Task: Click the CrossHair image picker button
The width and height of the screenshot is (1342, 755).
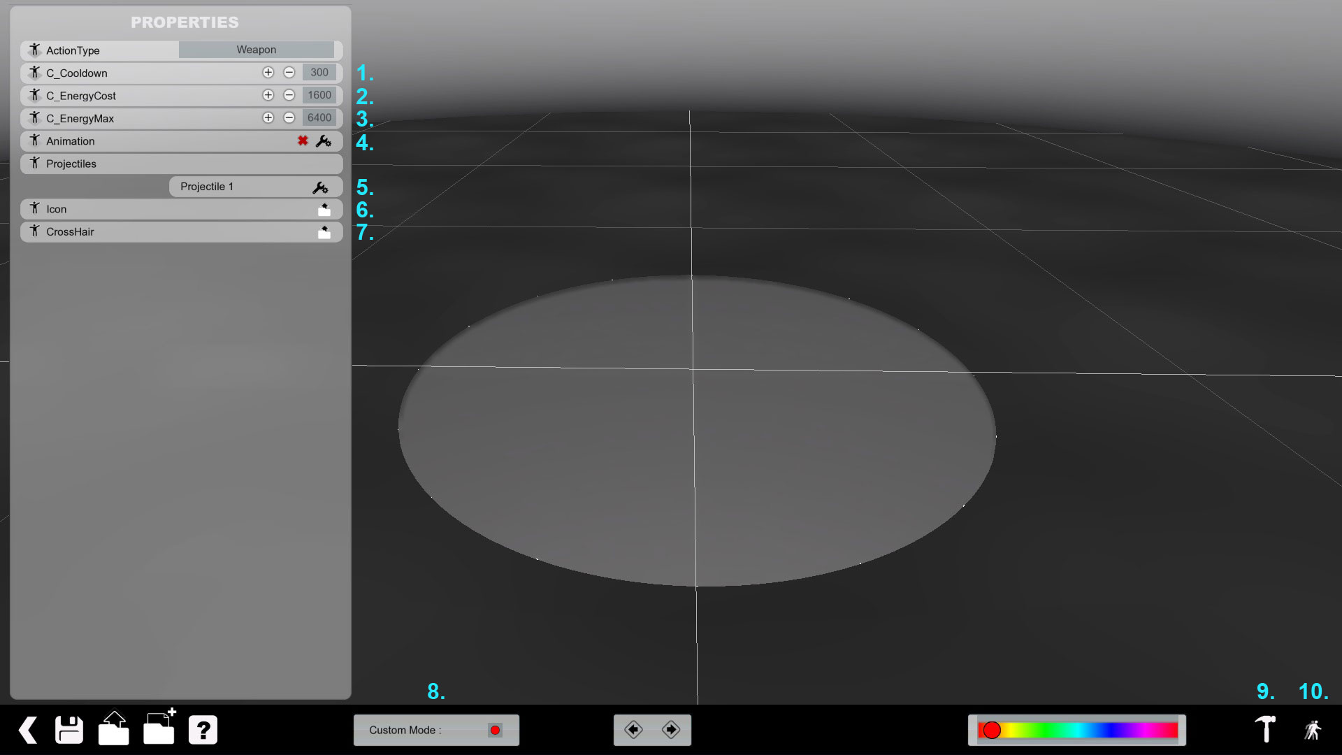Action: pyautogui.click(x=324, y=231)
